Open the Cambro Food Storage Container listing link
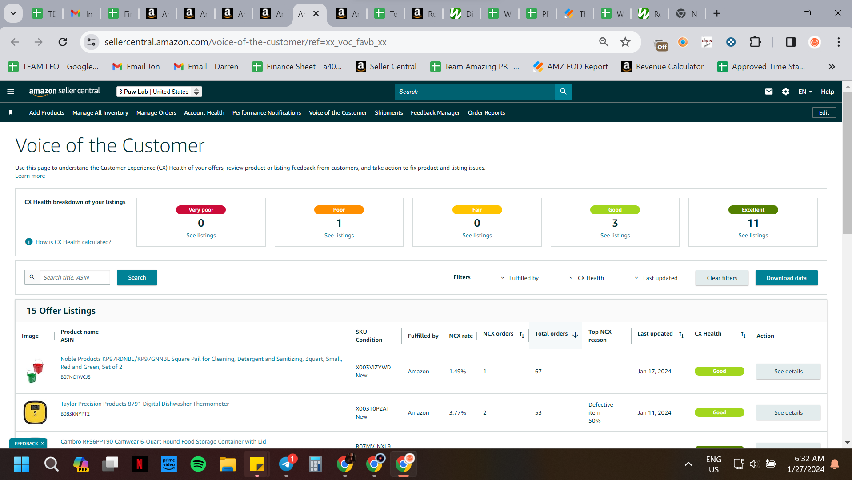The width and height of the screenshot is (852, 480). (163, 442)
